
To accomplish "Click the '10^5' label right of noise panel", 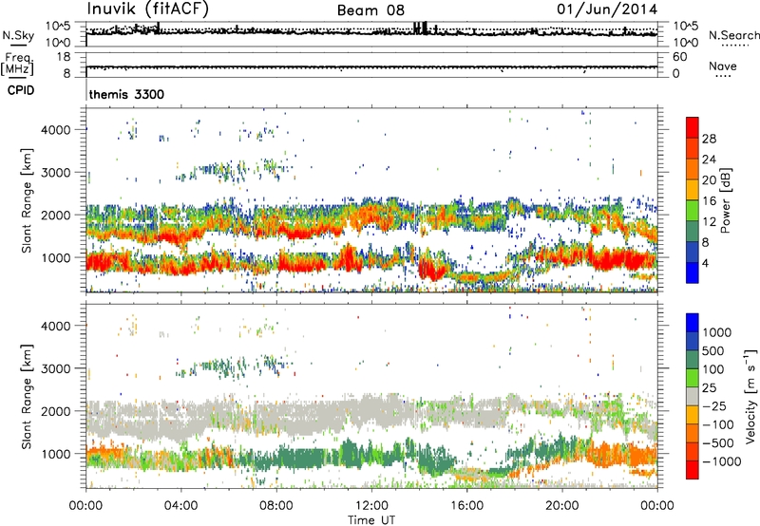I will tap(685, 26).
